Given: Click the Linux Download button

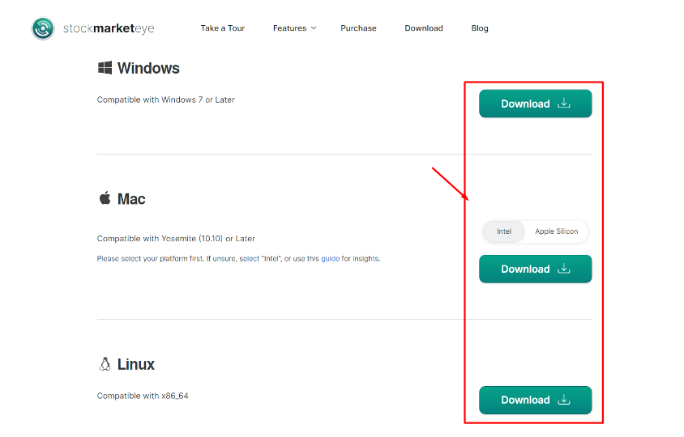Looking at the screenshot, I should coord(535,400).
